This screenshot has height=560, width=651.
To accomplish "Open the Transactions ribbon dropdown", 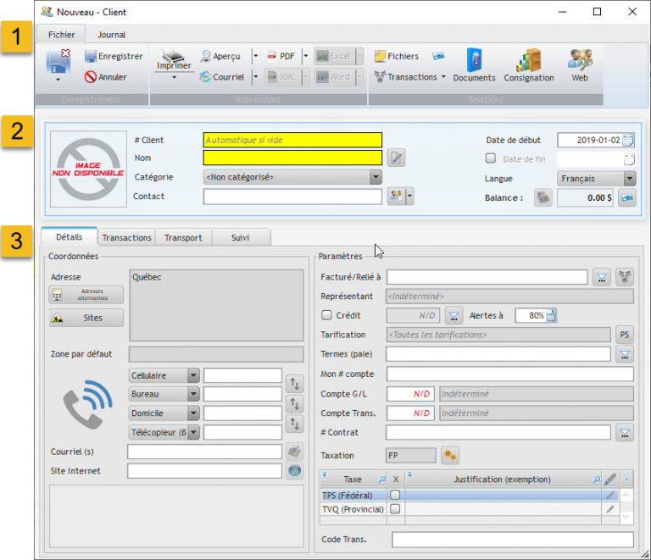I will click(443, 77).
